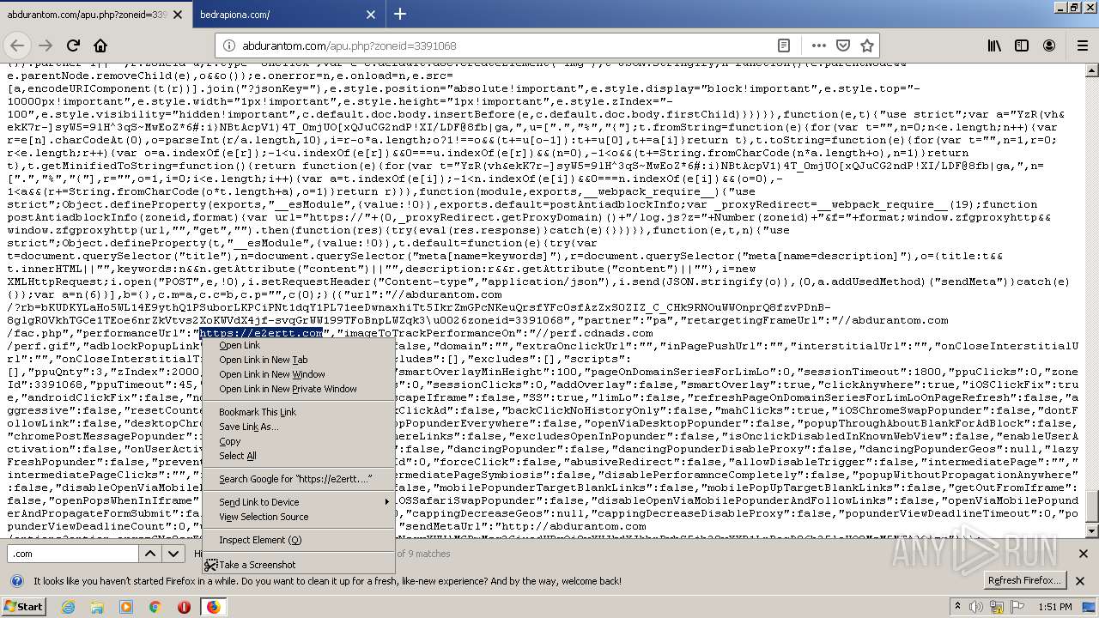Click the Forward navigation arrow

coord(46,45)
